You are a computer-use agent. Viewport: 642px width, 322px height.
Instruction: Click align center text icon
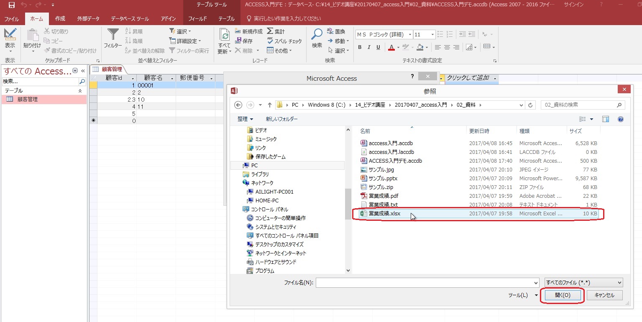[x=447, y=47]
